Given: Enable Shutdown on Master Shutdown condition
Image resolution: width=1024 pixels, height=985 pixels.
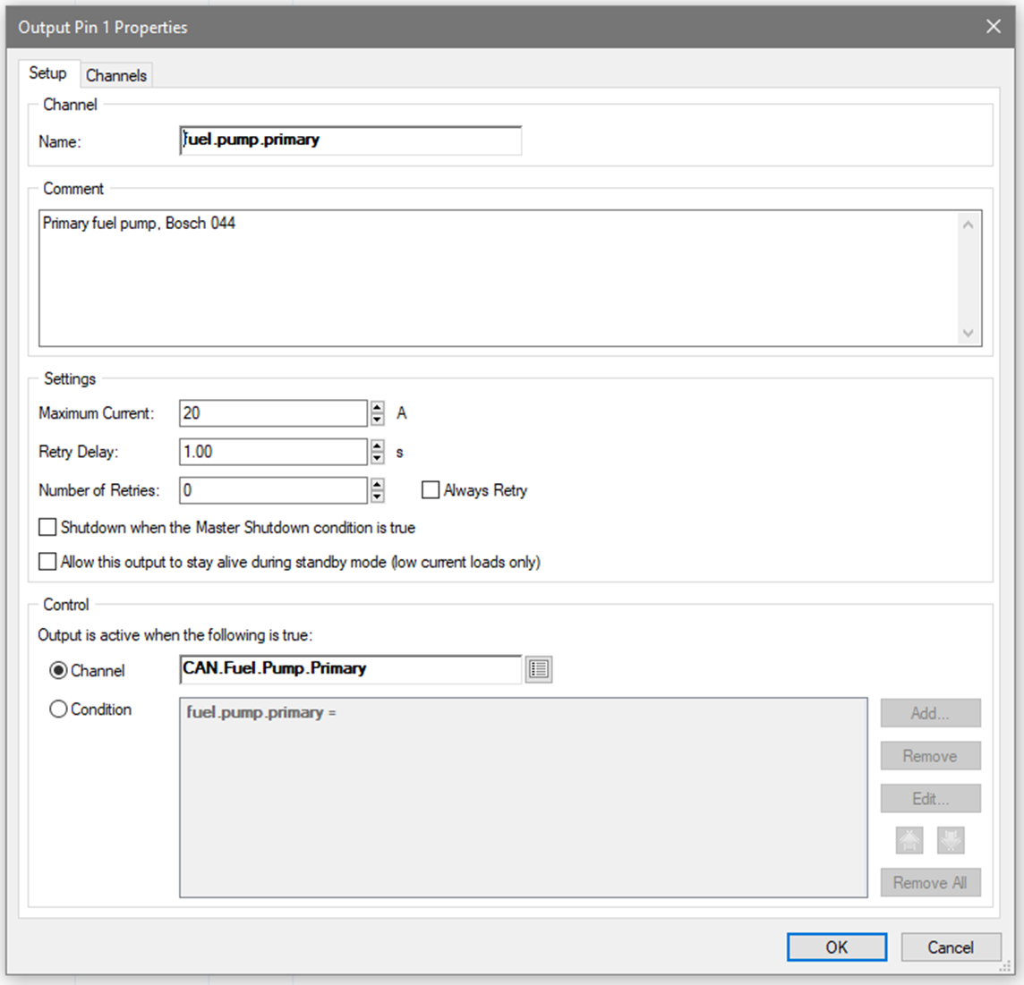Looking at the screenshot, I should [47, 528].
